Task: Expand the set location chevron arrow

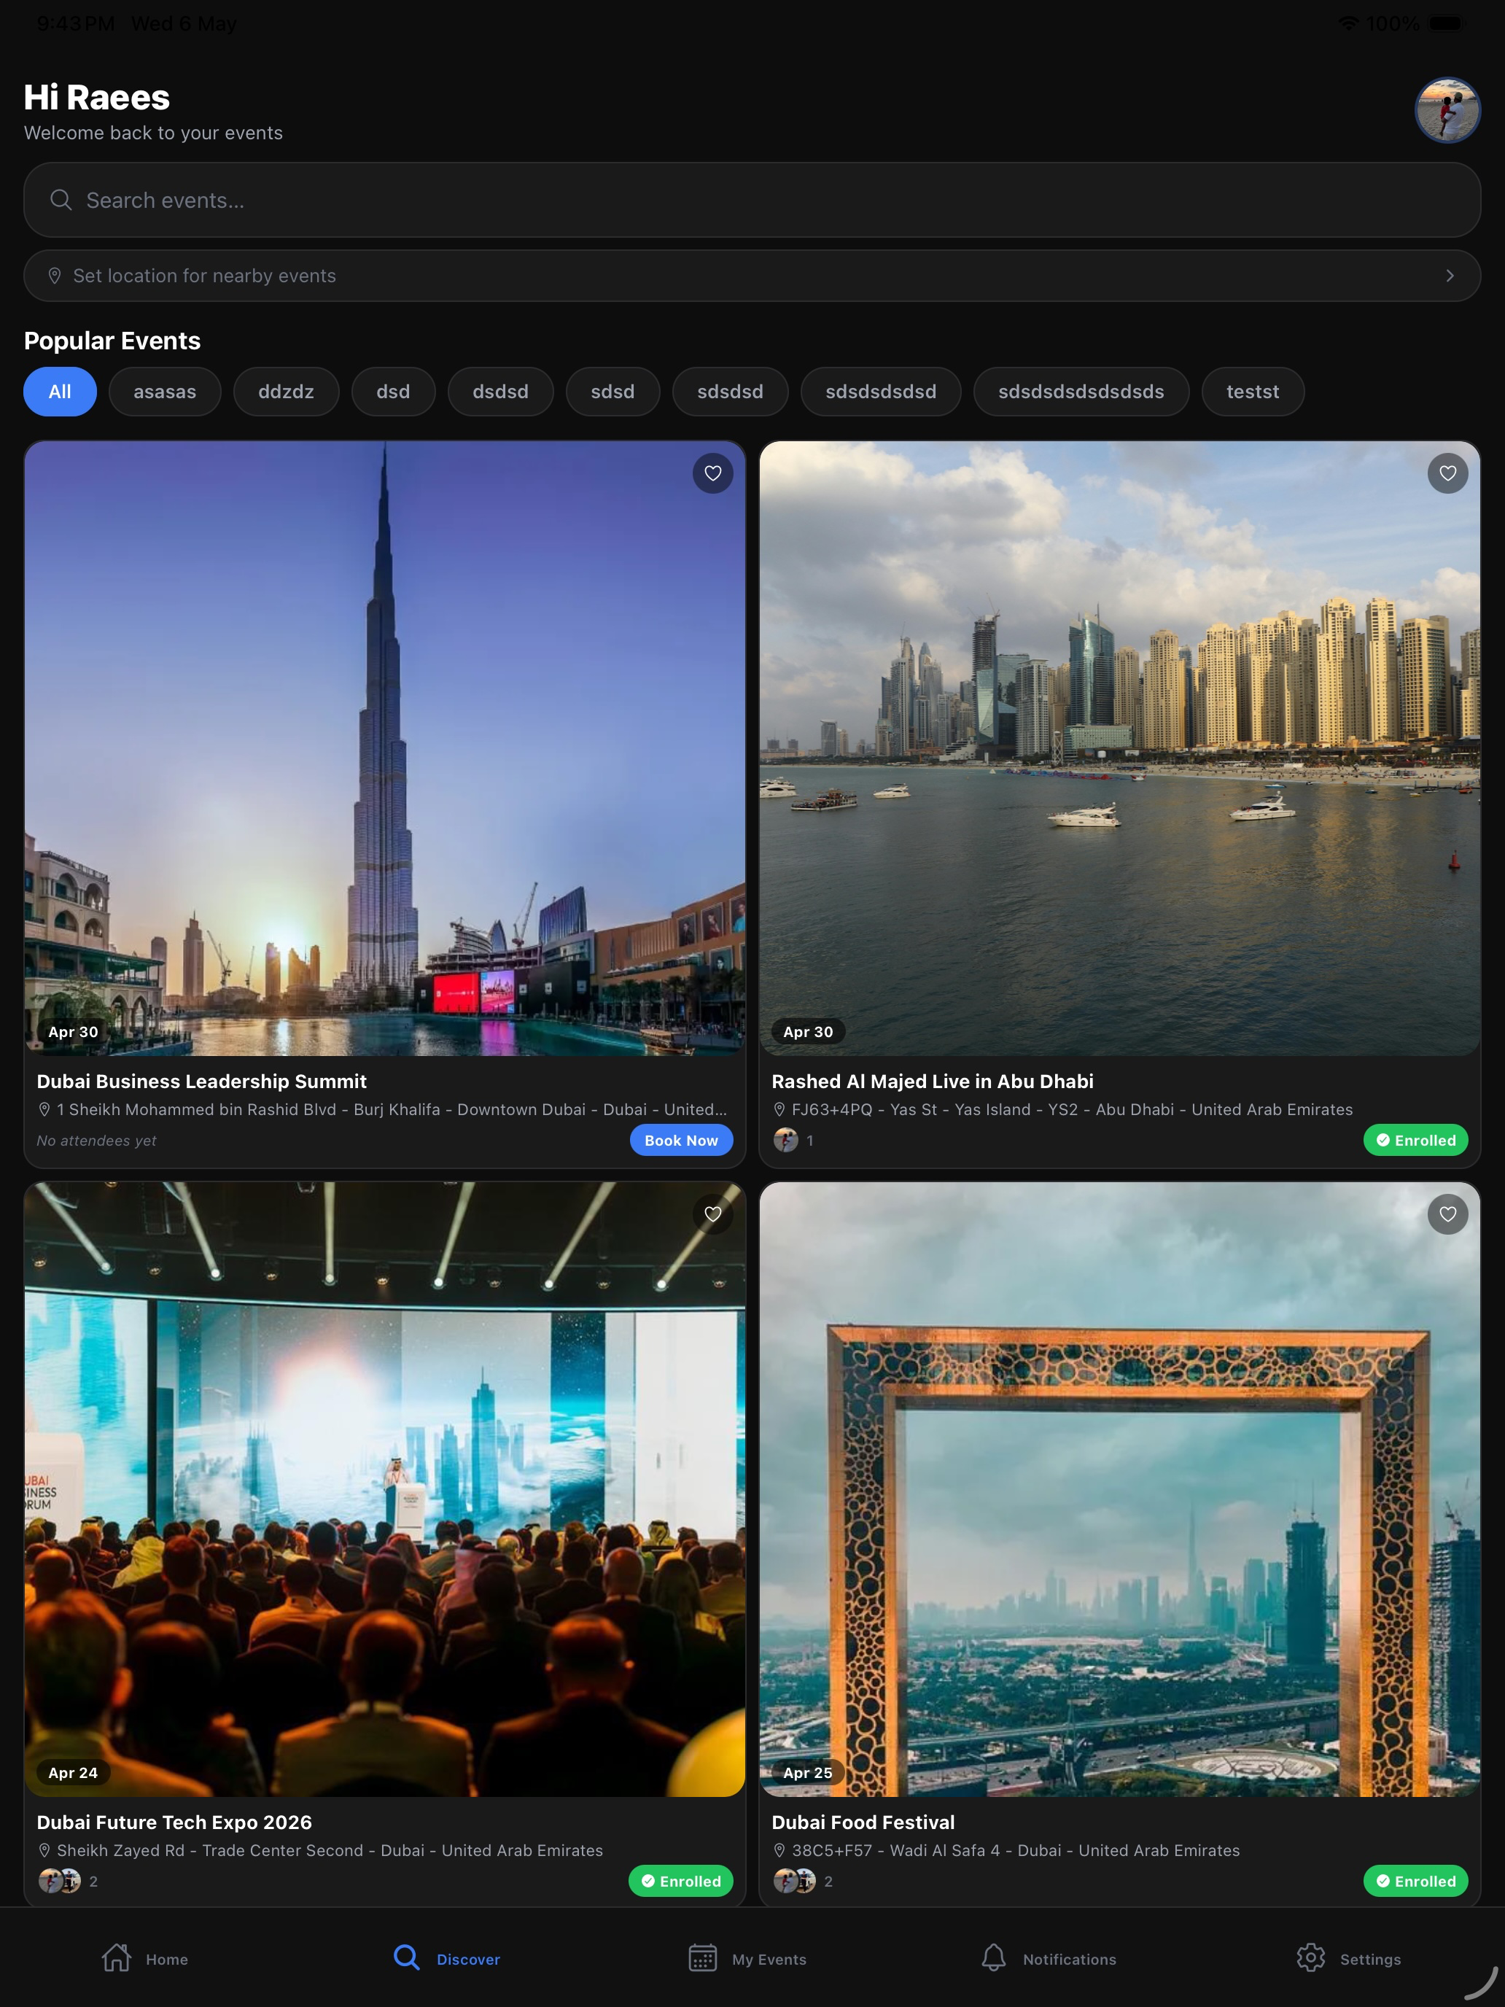Action: (1450, 276)
